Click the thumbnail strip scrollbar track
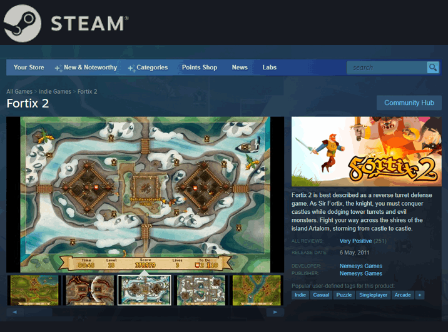This screenshot has width=448, height=332. [145, 312]
